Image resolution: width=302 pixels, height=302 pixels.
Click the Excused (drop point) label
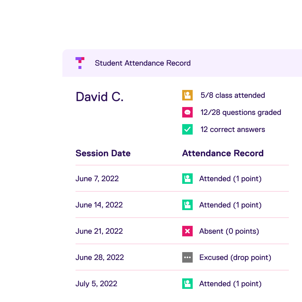click(235, 257)
